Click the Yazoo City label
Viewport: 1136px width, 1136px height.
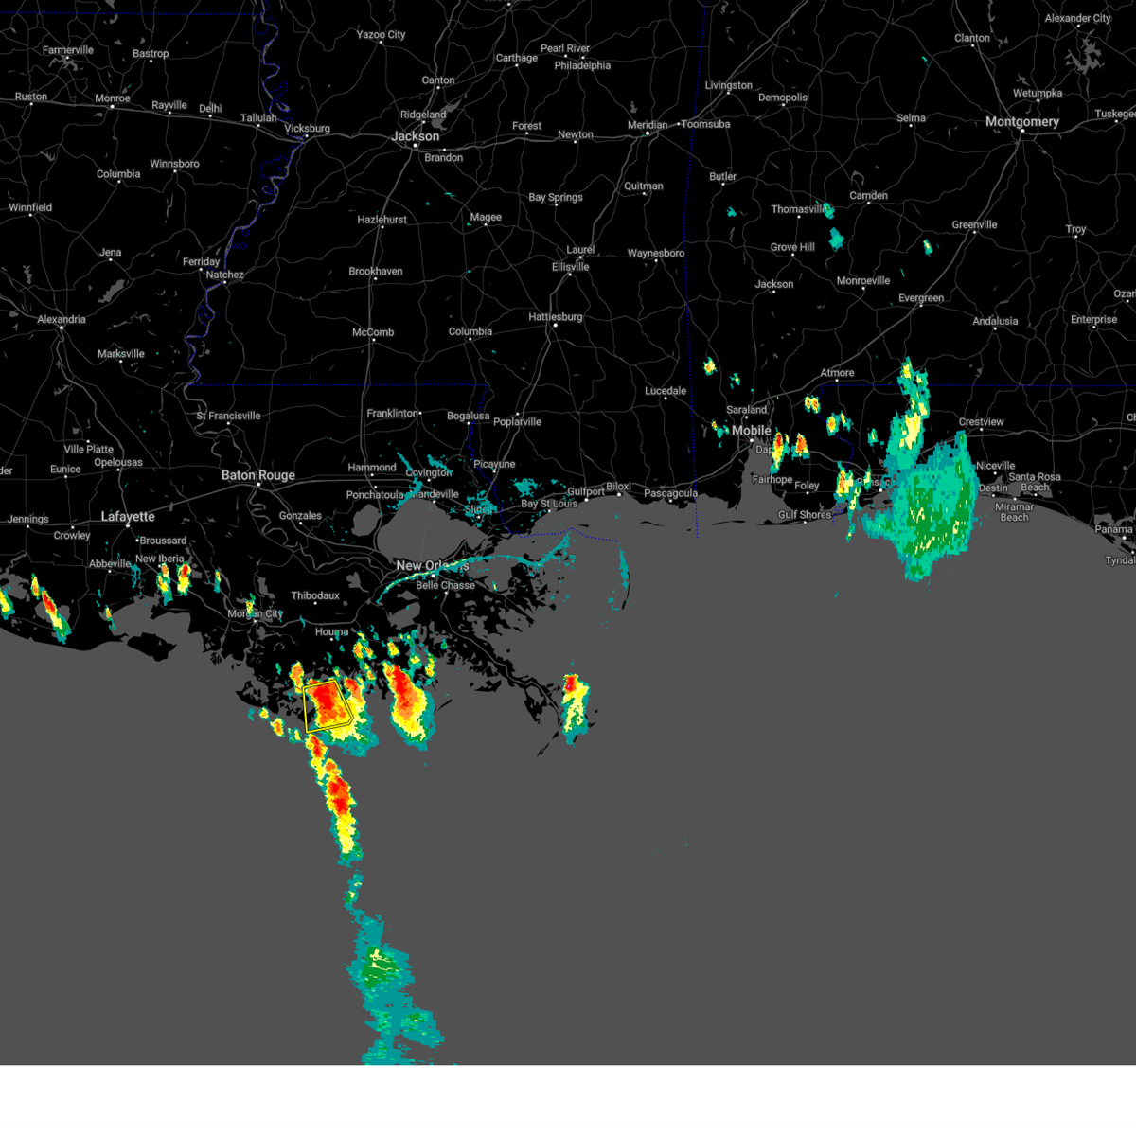[x=381, y=35]
